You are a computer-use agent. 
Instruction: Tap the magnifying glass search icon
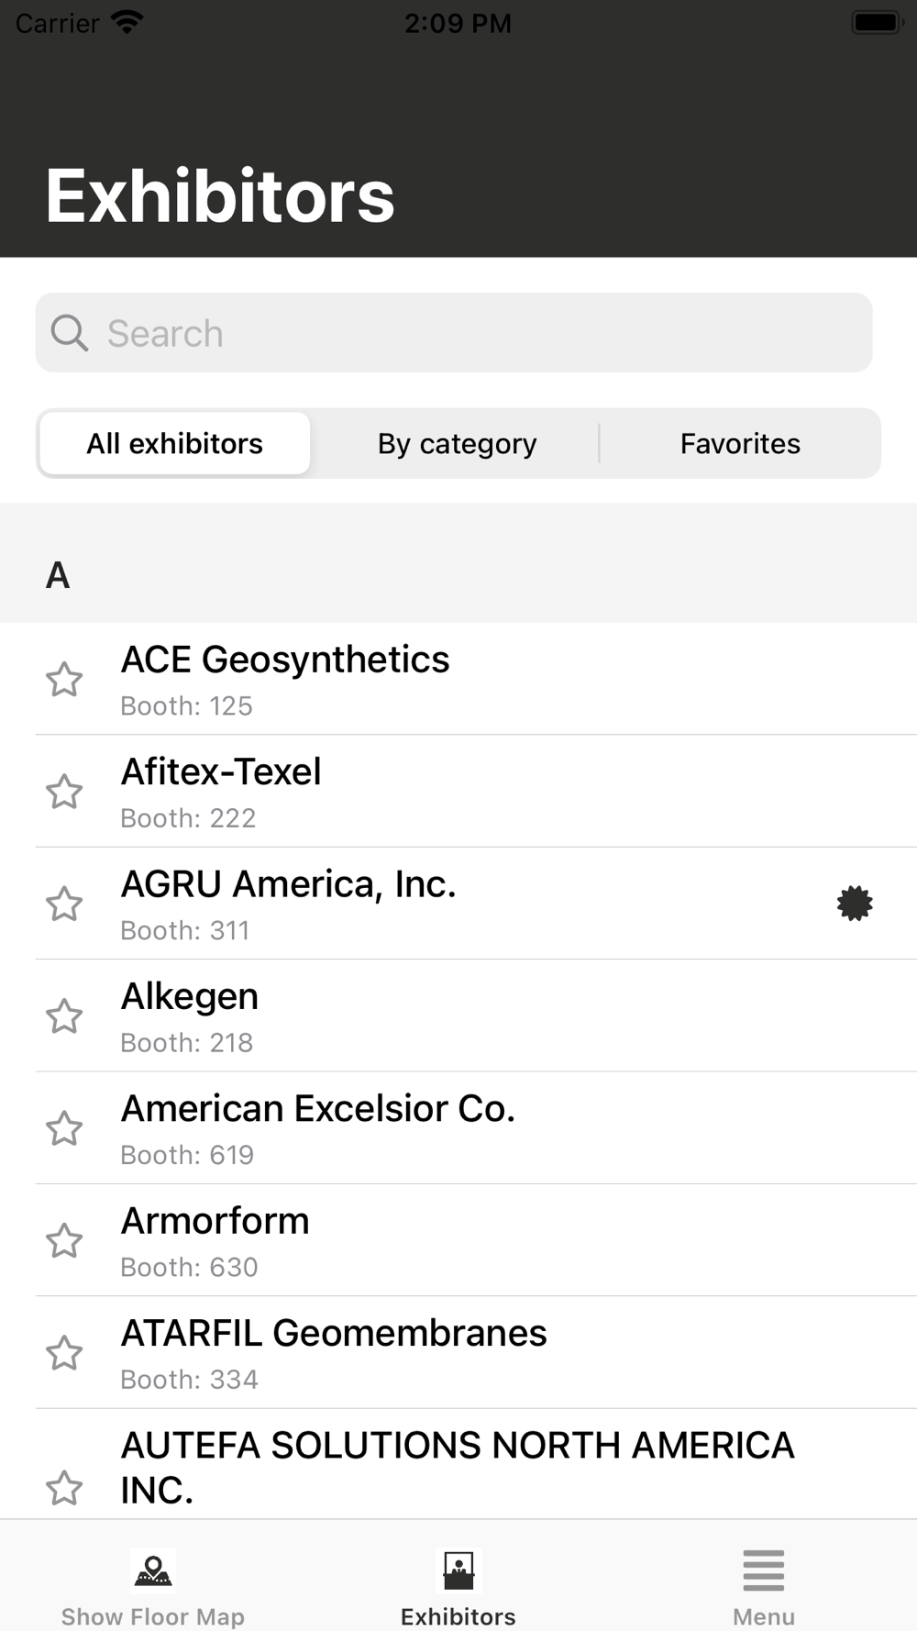tap(70, 333)
